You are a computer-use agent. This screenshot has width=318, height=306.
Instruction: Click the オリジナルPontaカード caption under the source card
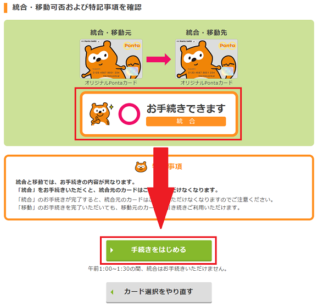[111, 83]
